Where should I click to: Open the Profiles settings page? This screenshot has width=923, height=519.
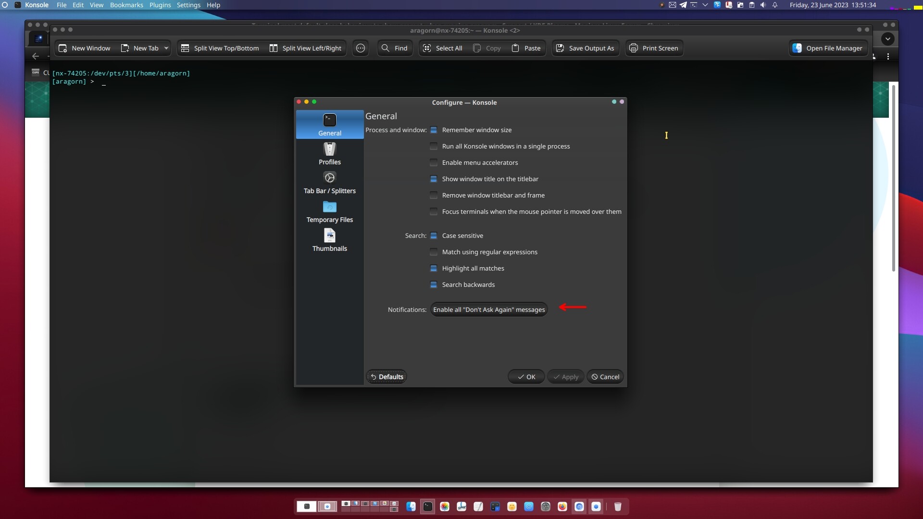(330, 153)
